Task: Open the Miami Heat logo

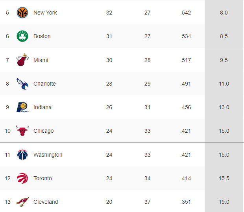Action: coord(22,60)
